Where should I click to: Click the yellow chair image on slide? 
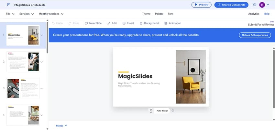click(x=191, y=77)
